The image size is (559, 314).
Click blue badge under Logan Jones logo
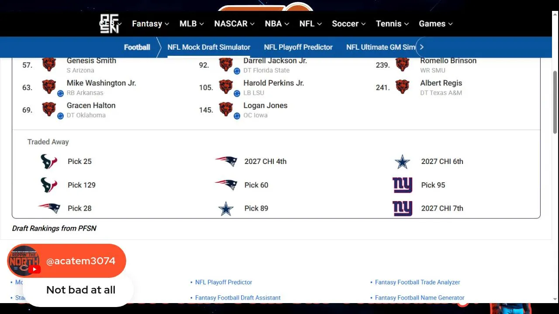tap(237, 116)
